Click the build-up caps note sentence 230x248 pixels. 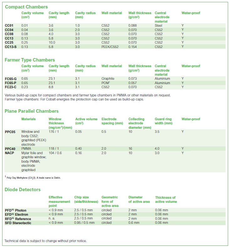[88, 95]
